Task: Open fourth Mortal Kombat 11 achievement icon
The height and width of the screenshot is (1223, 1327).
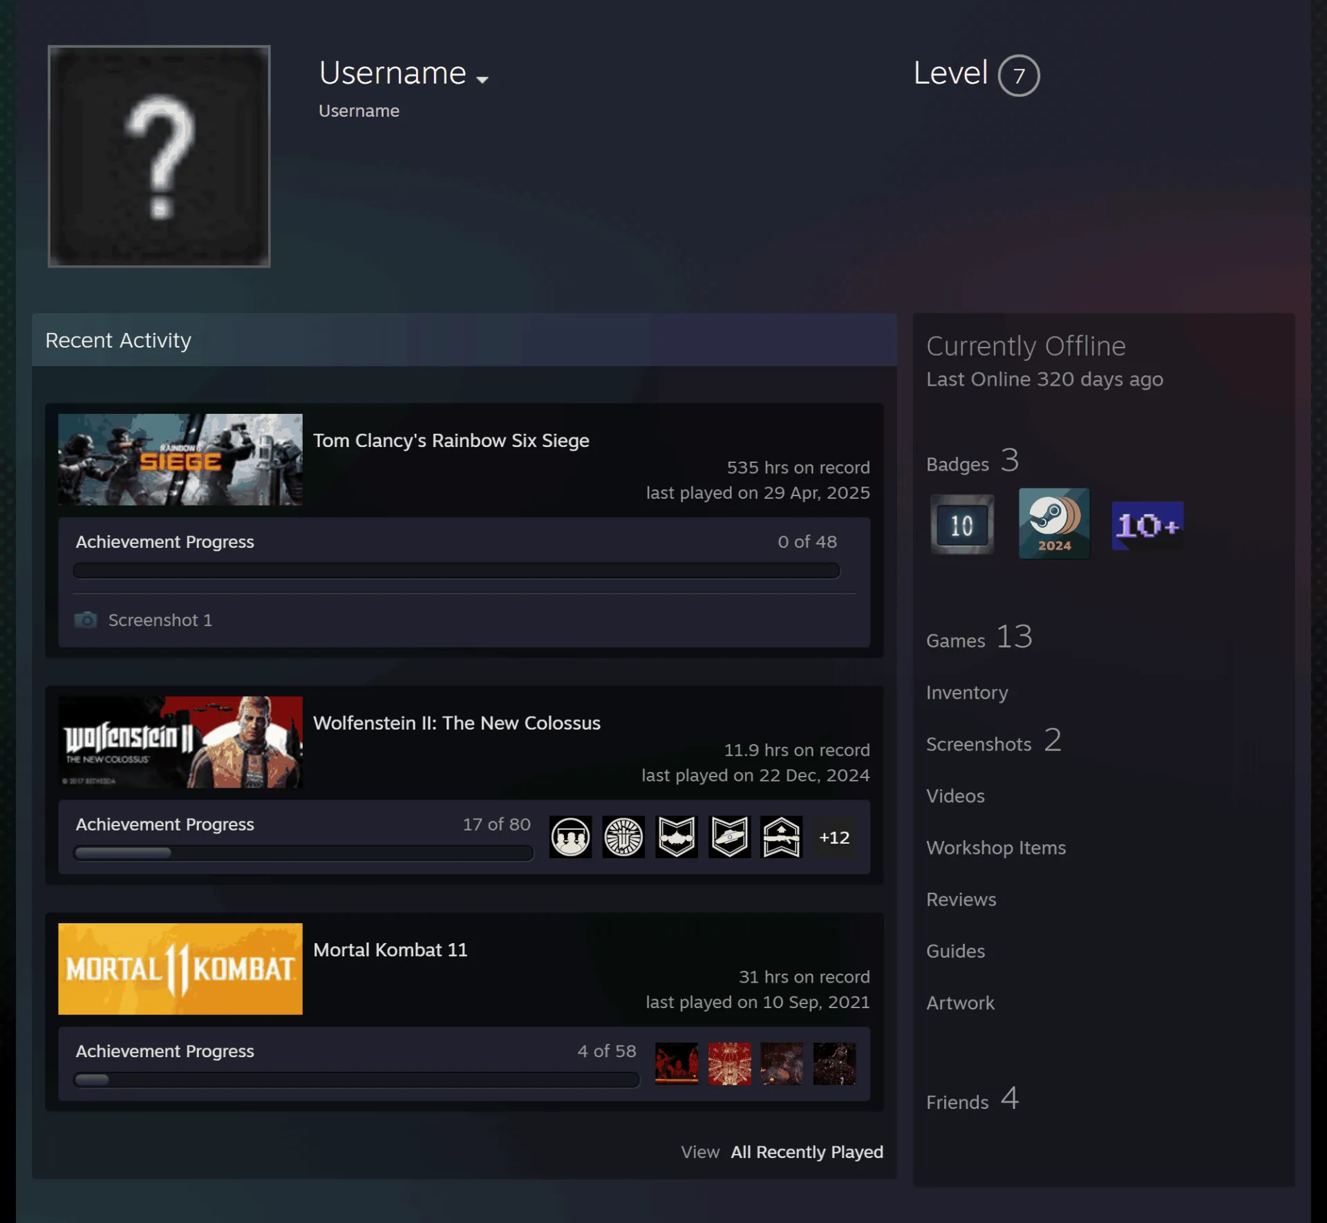Action: 834,1063
